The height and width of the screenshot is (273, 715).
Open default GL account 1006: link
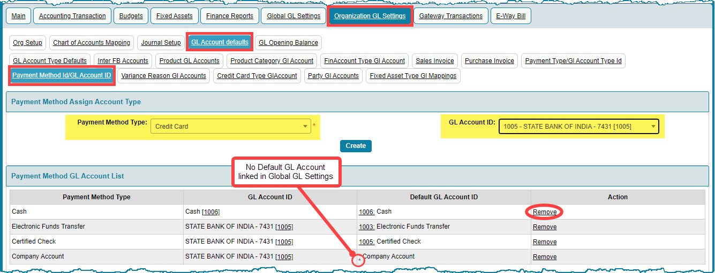(367, 212)
